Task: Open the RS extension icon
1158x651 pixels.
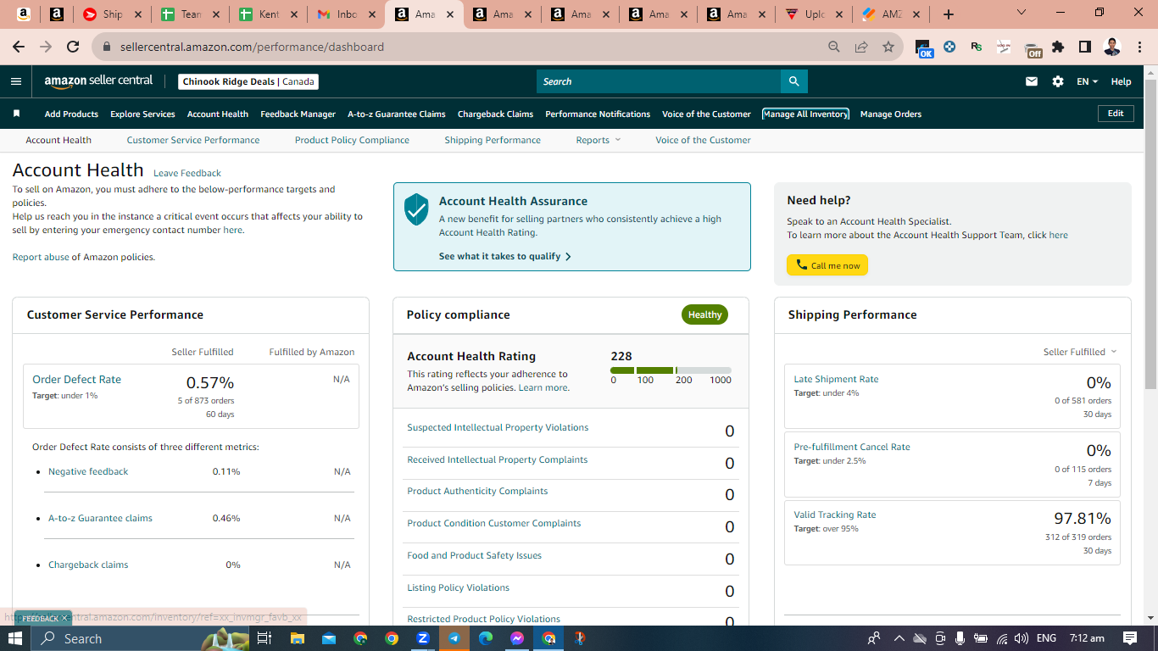Action: tap(977, 47)
